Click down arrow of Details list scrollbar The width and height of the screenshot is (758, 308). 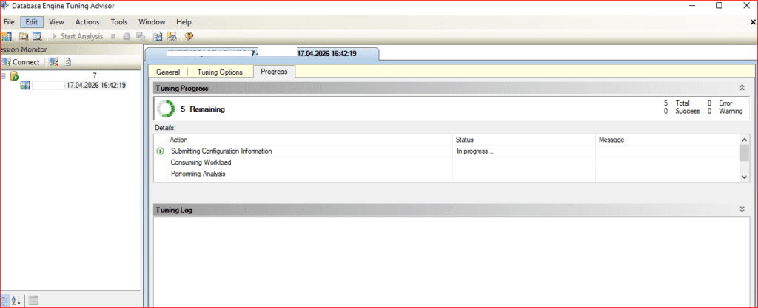coord(745,177)
